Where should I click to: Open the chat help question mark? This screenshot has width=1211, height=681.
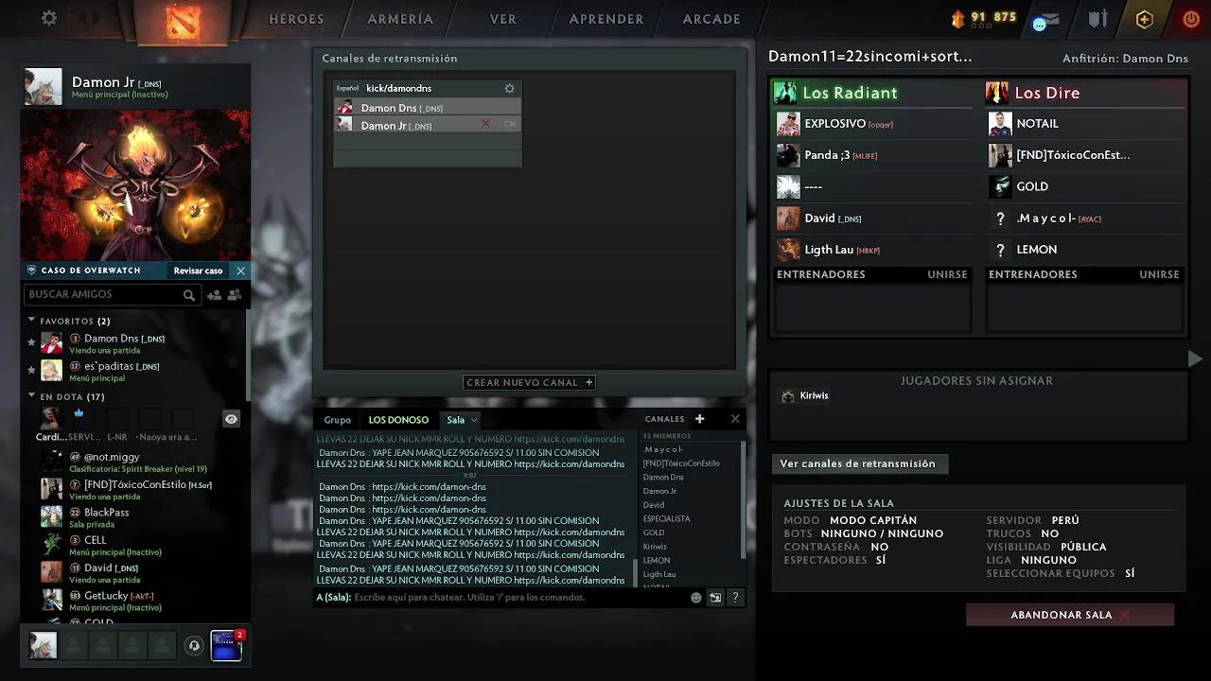click(735, 598)
